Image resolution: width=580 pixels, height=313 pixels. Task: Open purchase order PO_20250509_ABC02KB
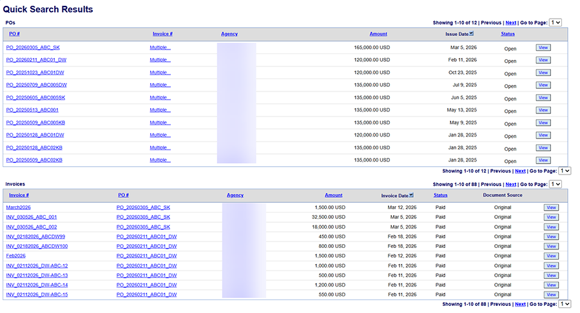34,160
